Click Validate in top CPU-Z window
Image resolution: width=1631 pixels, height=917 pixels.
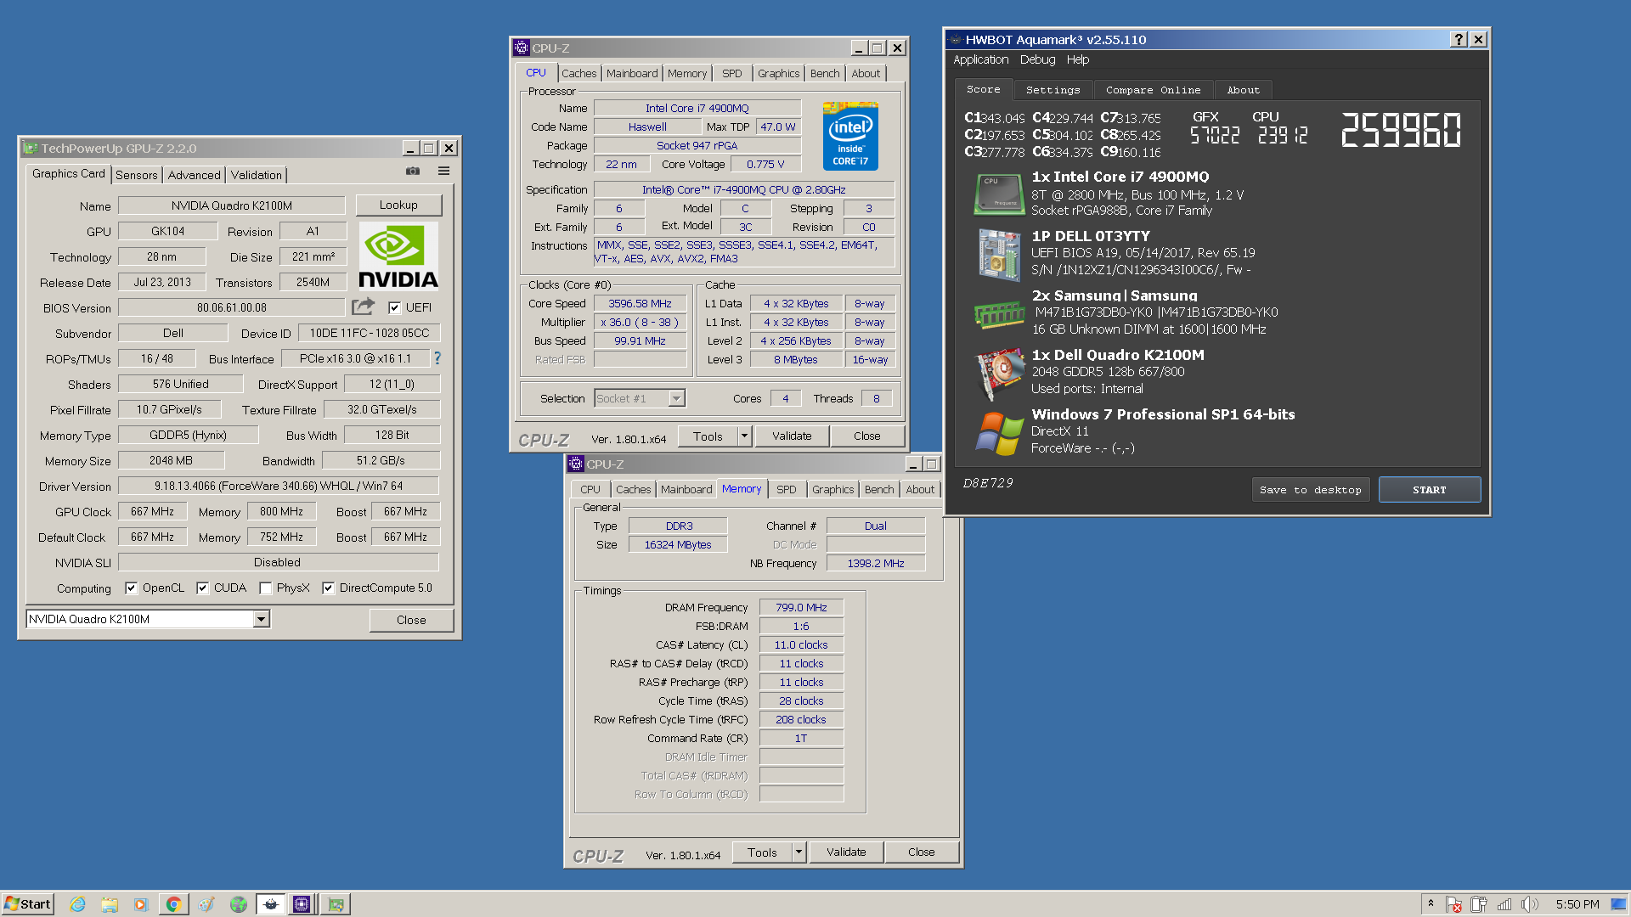[x=792, y=436]
